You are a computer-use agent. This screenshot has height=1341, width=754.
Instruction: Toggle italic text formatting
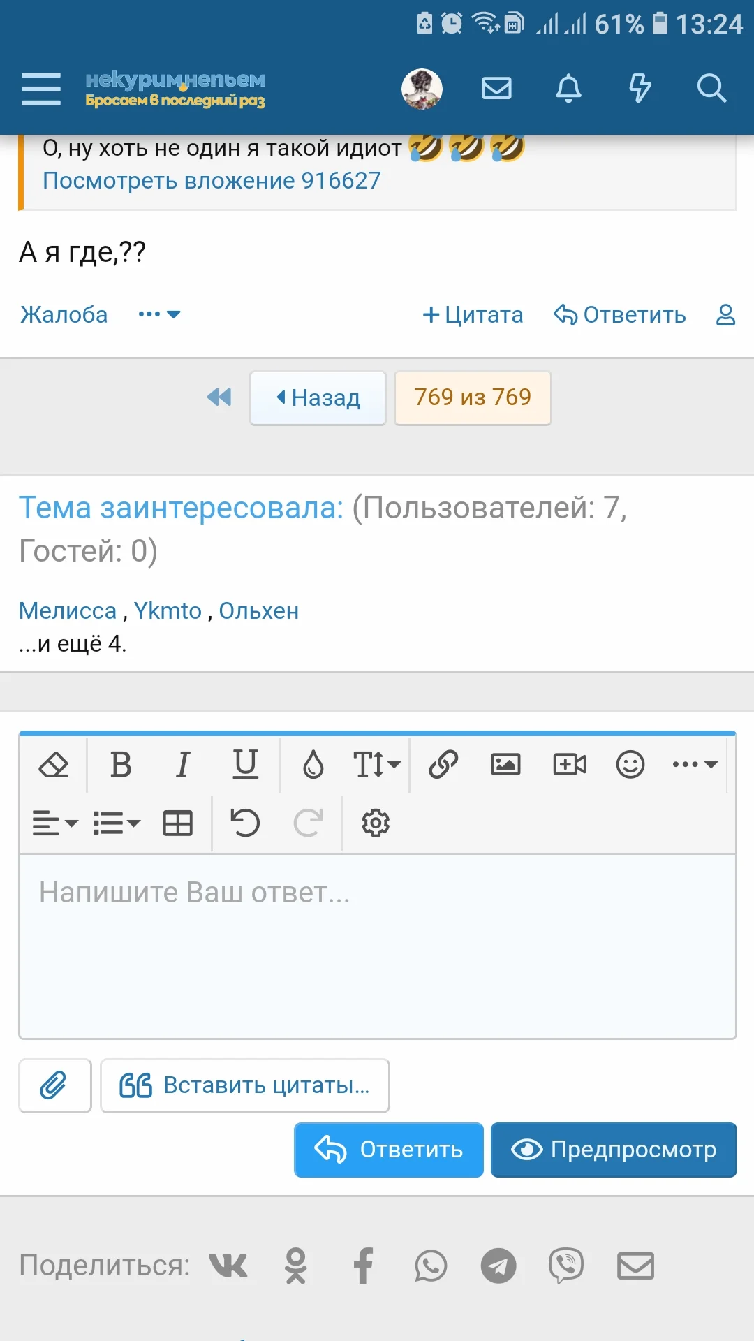tap(183, 764)
